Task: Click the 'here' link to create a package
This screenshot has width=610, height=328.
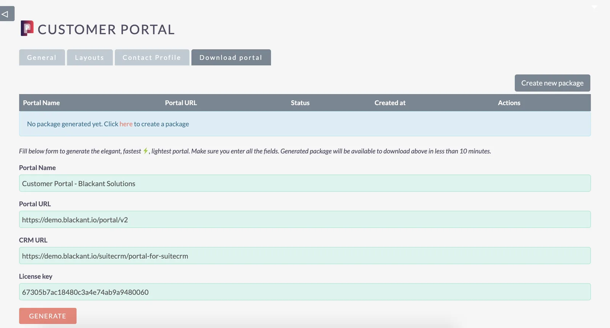Action: (x=126, y=124)
